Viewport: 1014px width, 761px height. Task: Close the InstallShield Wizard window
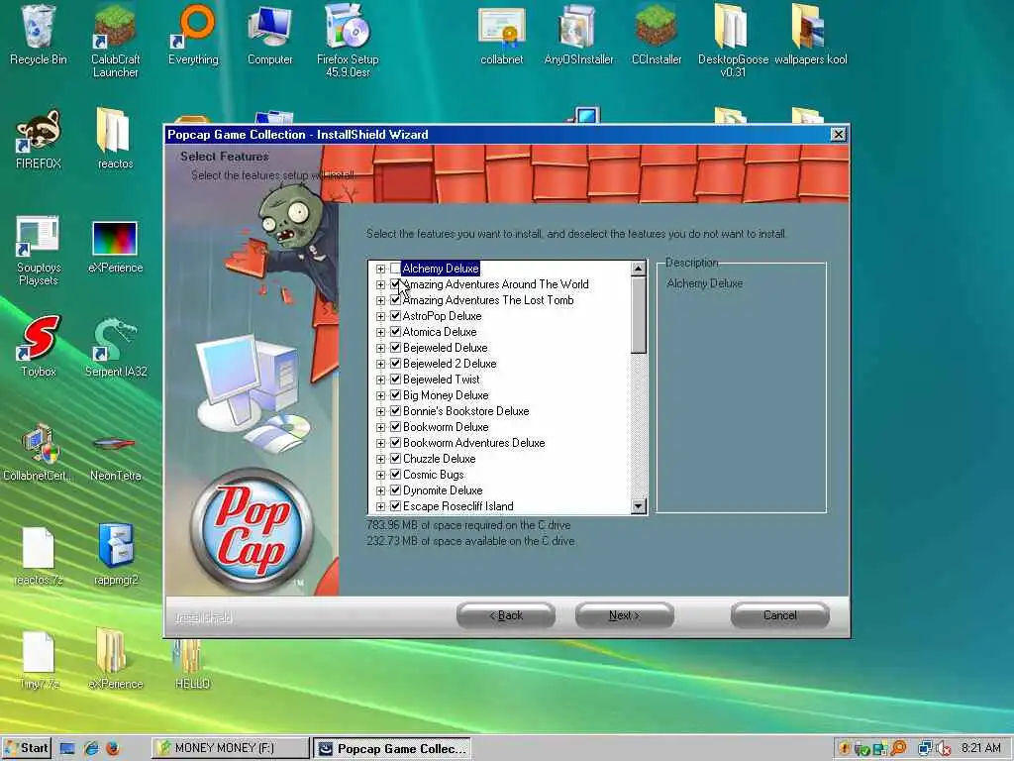838,135
